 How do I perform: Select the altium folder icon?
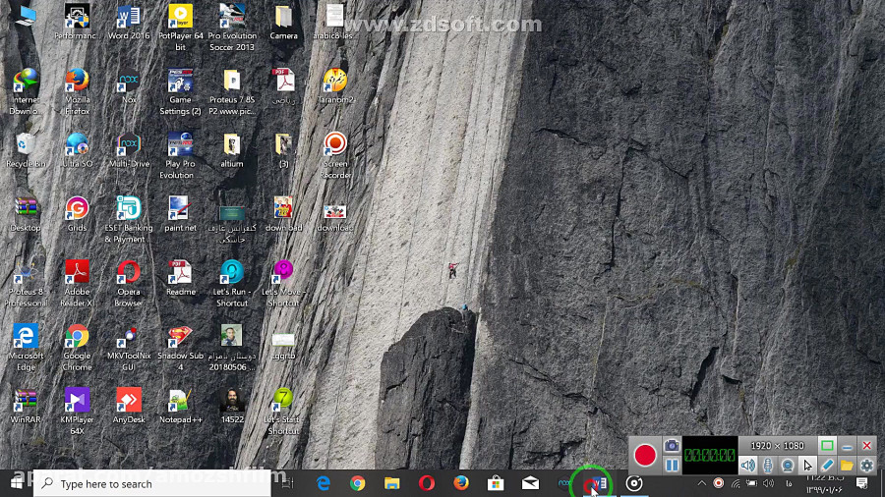[232, 150]
